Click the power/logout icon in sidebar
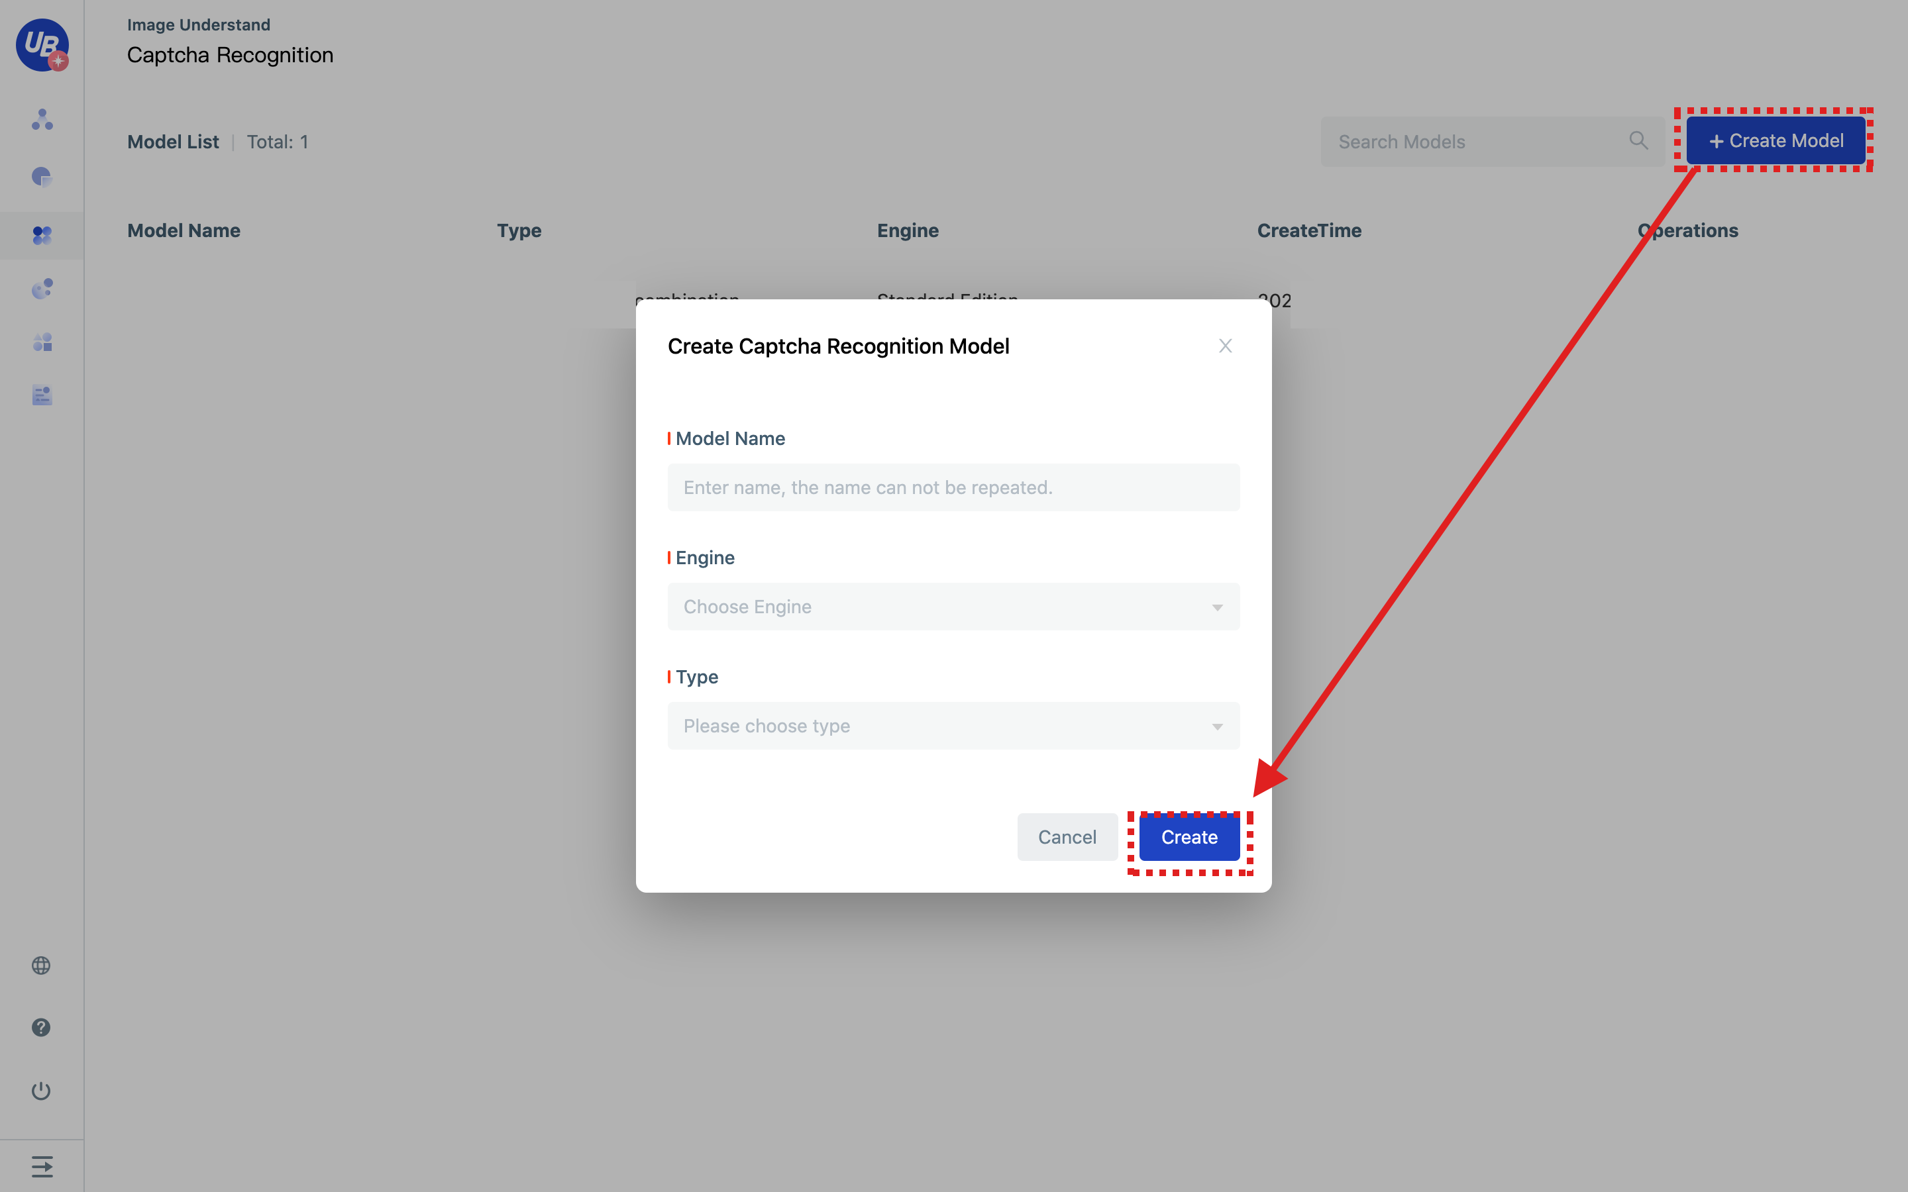Viewport: 1908px width, 1192px height. [x=41, y=1091]
